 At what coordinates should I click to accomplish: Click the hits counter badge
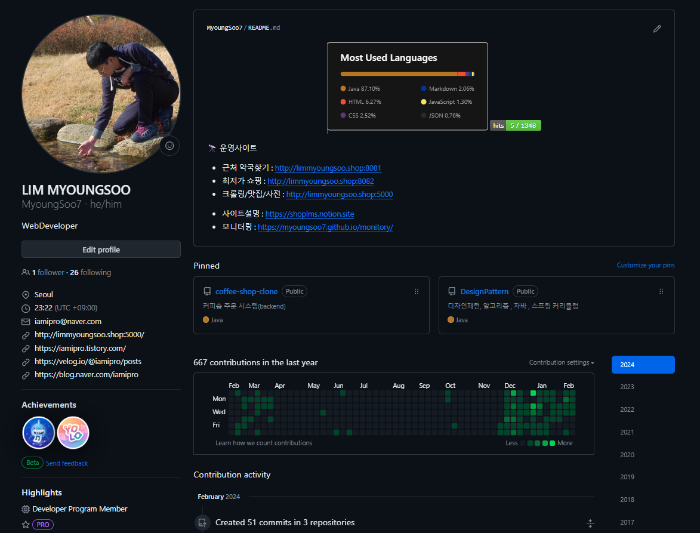click(516, 125)
